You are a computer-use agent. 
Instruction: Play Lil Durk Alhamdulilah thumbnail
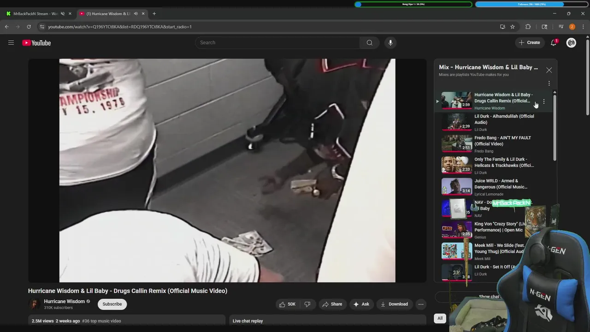coord(456,122)
